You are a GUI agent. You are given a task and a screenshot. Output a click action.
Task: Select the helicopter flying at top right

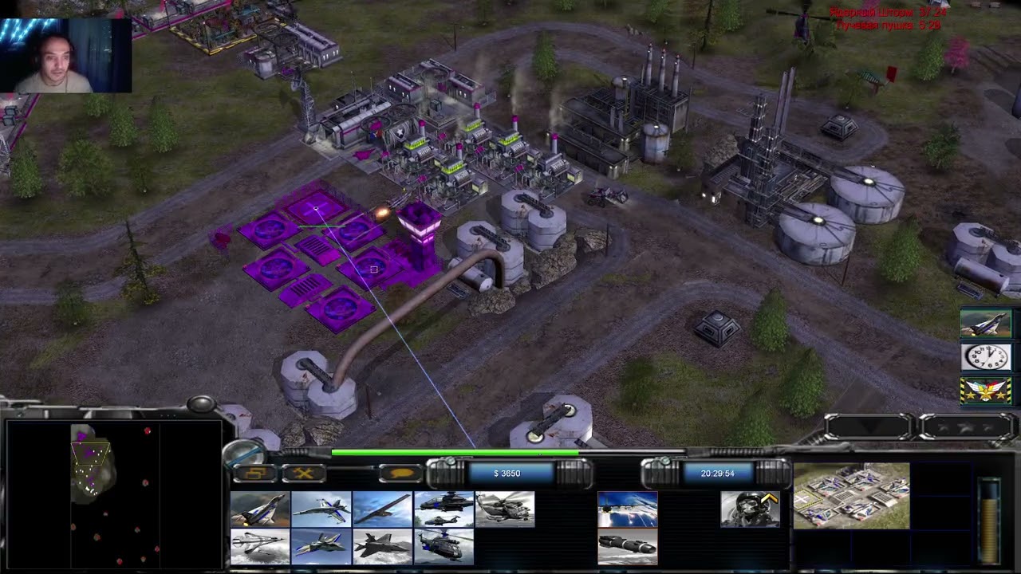point(801,22)
